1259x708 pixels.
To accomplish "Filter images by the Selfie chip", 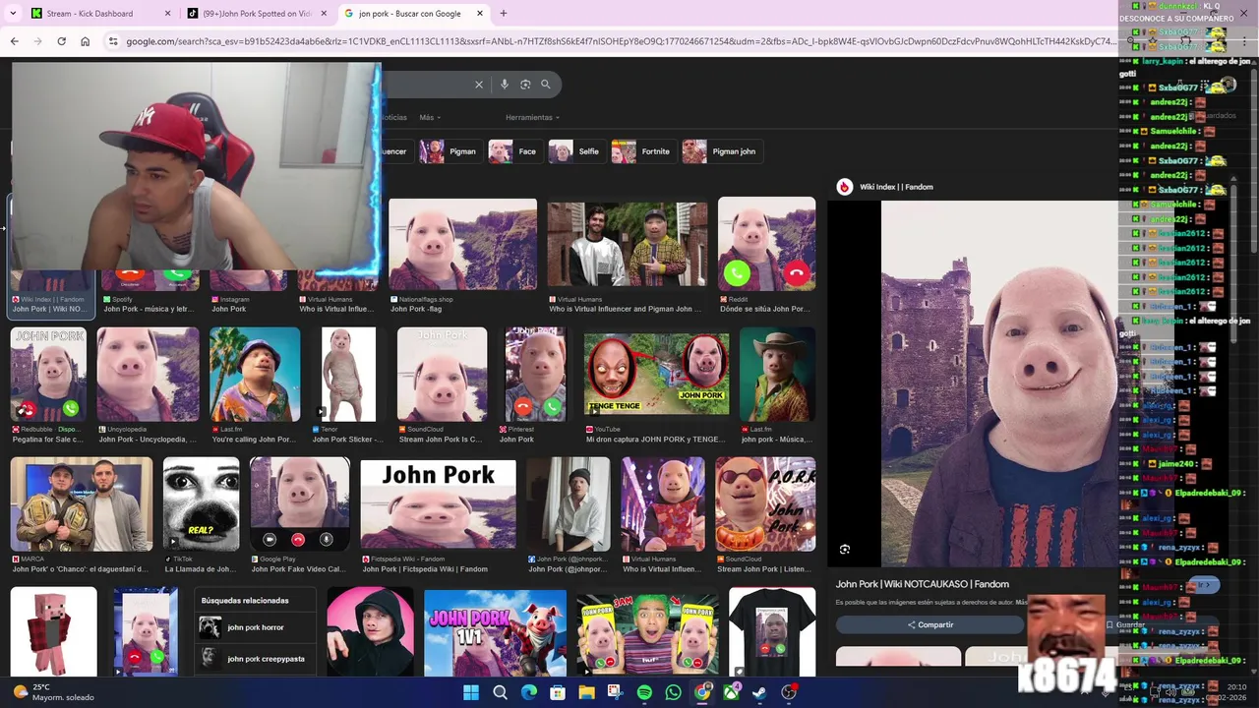I will pyautogui.click(x=575, y=151).
